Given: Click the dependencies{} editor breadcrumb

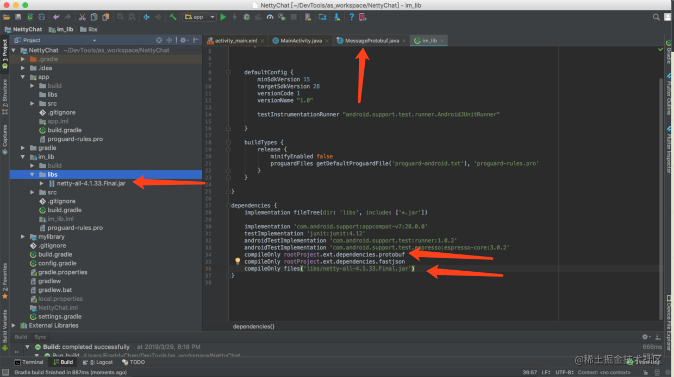Looking at the screenshot, I should [x=254, y=327].
